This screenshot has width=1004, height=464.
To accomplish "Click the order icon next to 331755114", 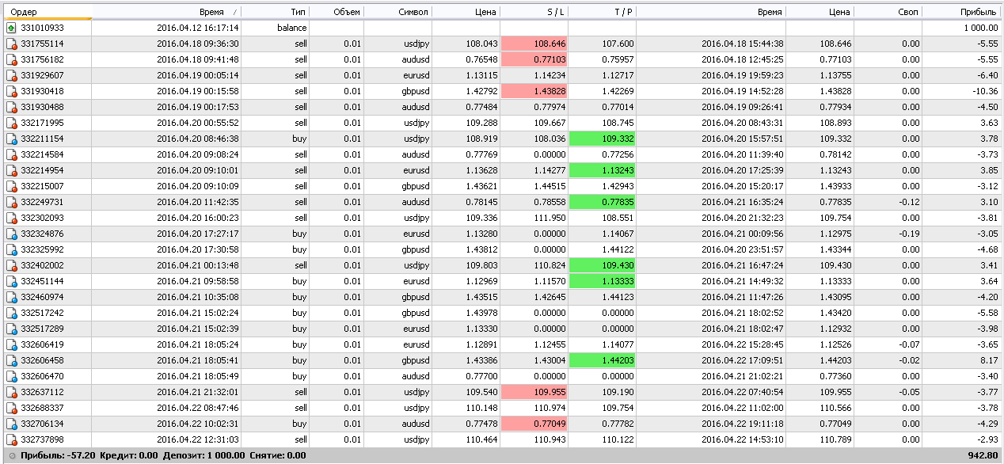I will click(11, 44).
